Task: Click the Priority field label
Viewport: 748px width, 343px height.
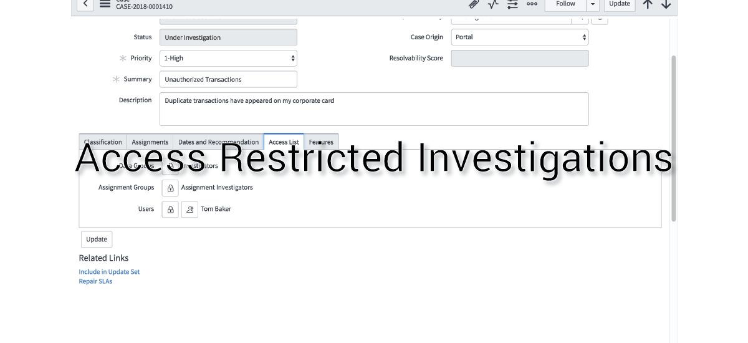Action: point(141,58)
